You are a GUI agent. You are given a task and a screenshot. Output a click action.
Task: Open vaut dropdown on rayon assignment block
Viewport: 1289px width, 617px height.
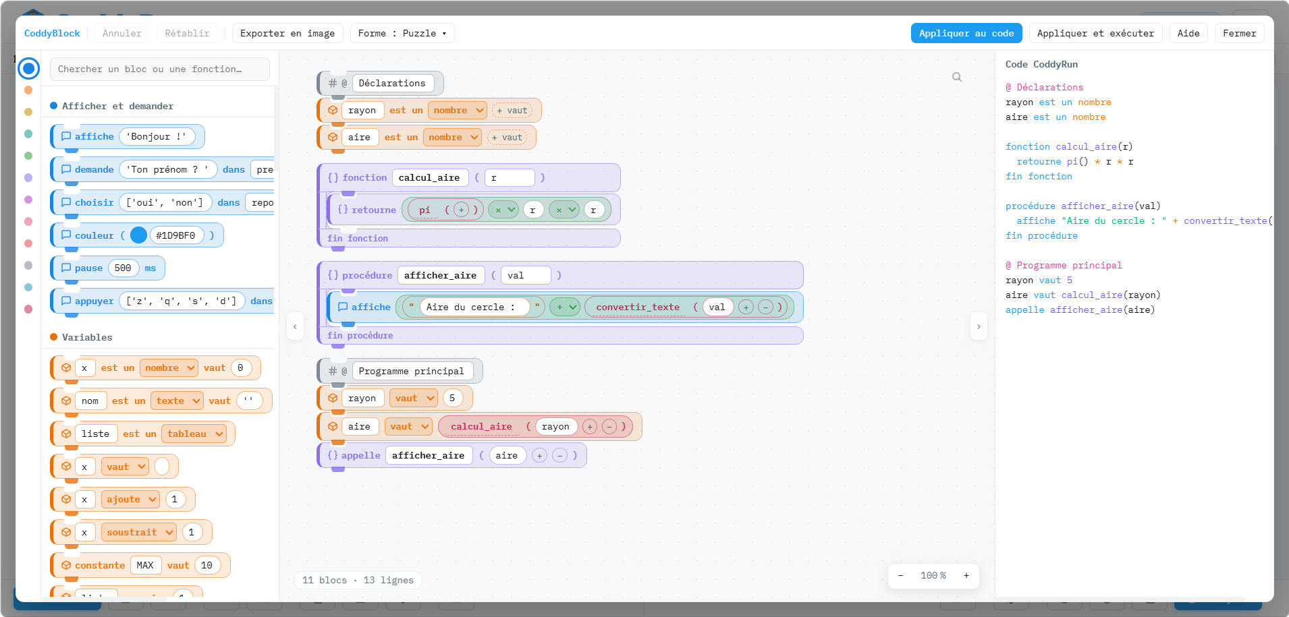[413, 398]
